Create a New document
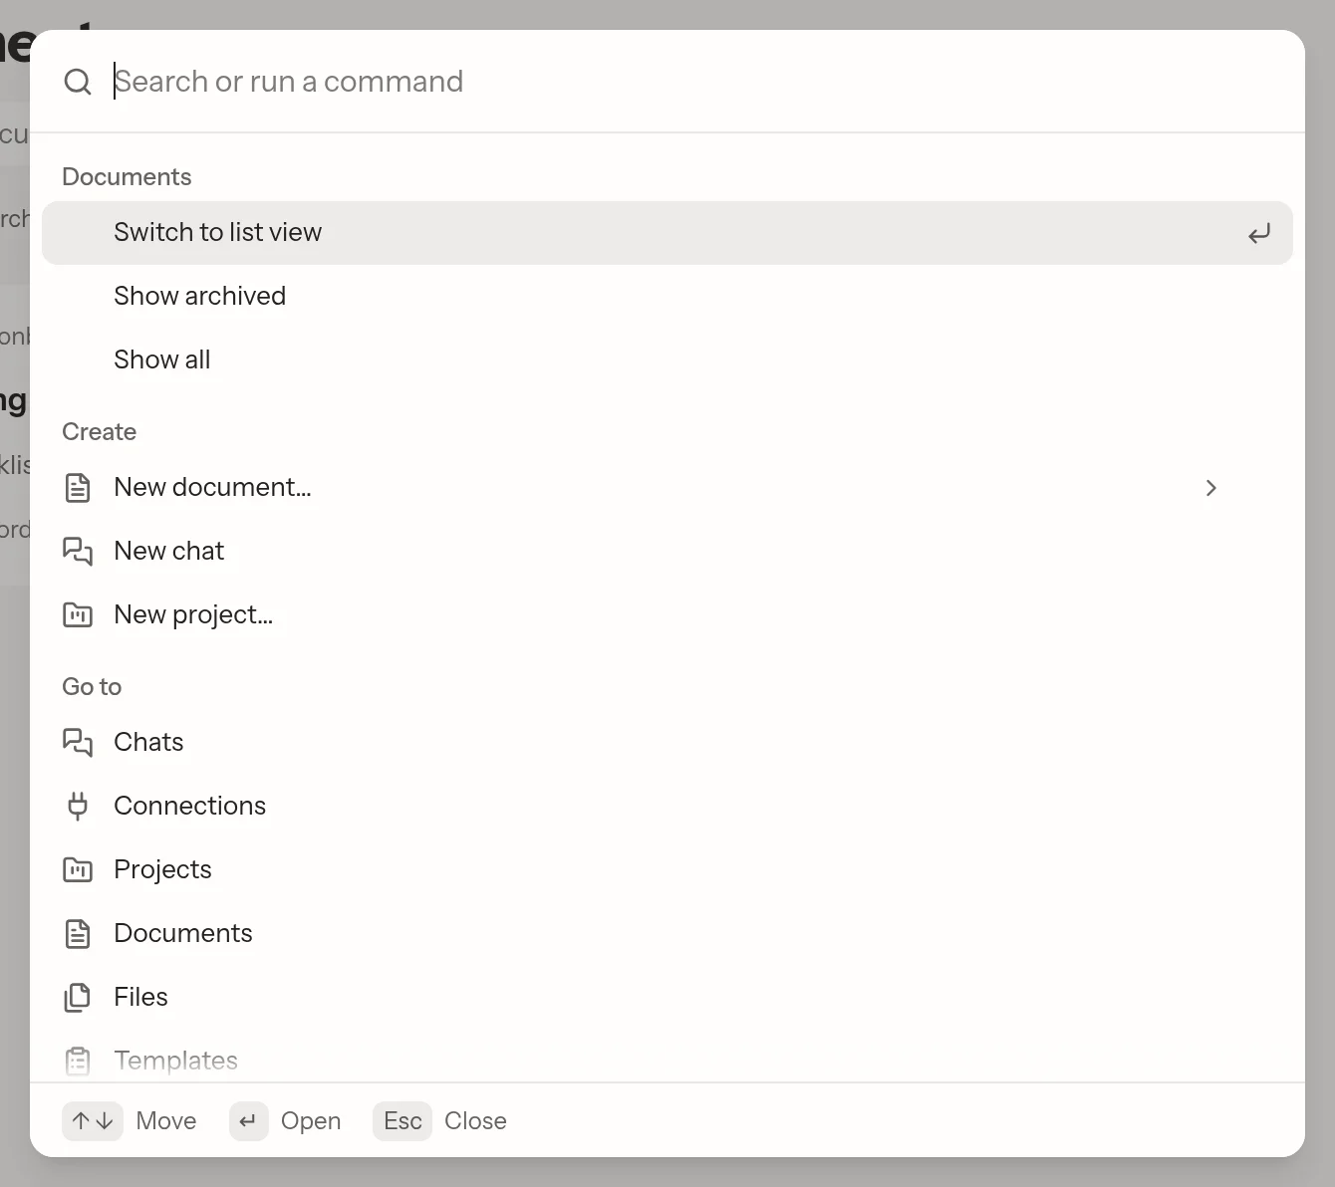1335x1187 pixels. tap(667, 488)
